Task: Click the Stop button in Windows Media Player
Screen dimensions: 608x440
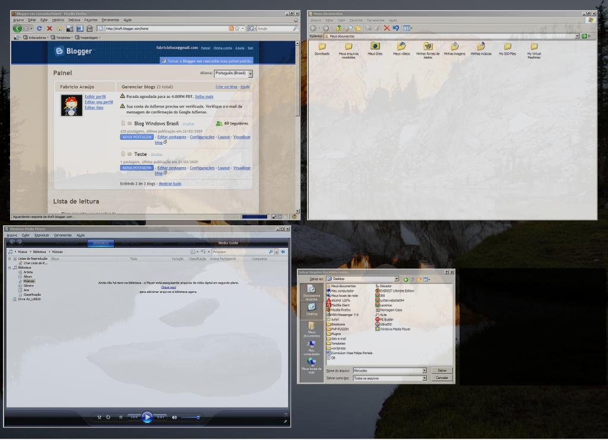Action: click(x=121, y=417)
